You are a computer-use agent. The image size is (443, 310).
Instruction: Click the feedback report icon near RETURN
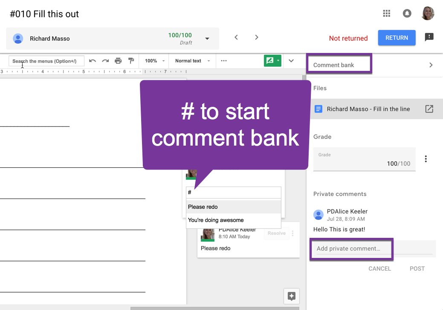point(429,38)
